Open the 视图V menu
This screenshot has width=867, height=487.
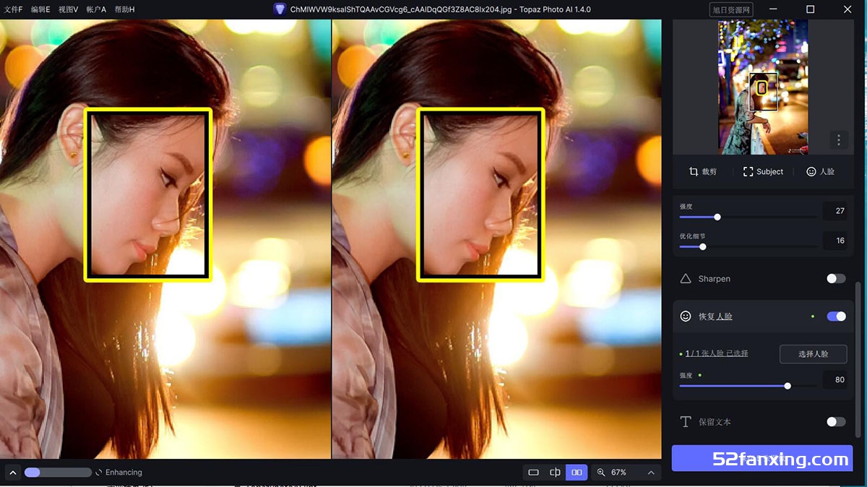[x=68, y=9]
